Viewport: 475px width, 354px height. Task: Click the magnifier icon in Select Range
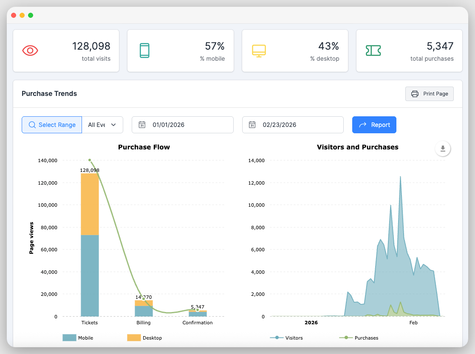[32, 125]
